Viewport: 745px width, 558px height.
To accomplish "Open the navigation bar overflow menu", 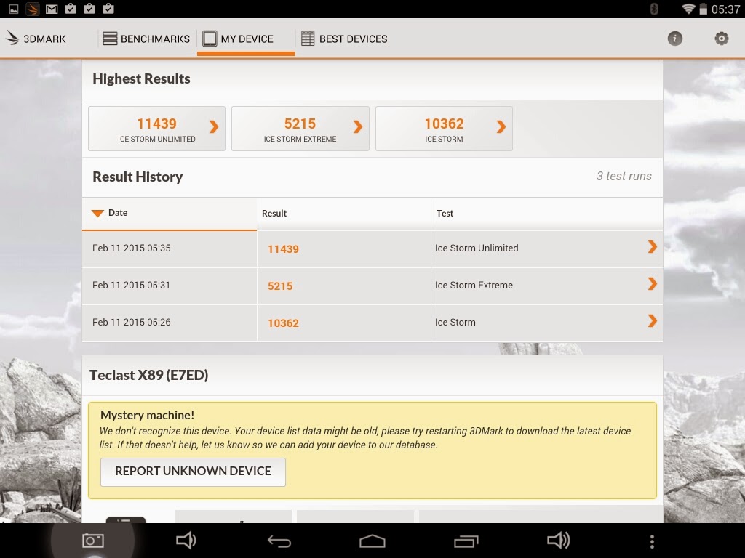I will pos(652,541).
